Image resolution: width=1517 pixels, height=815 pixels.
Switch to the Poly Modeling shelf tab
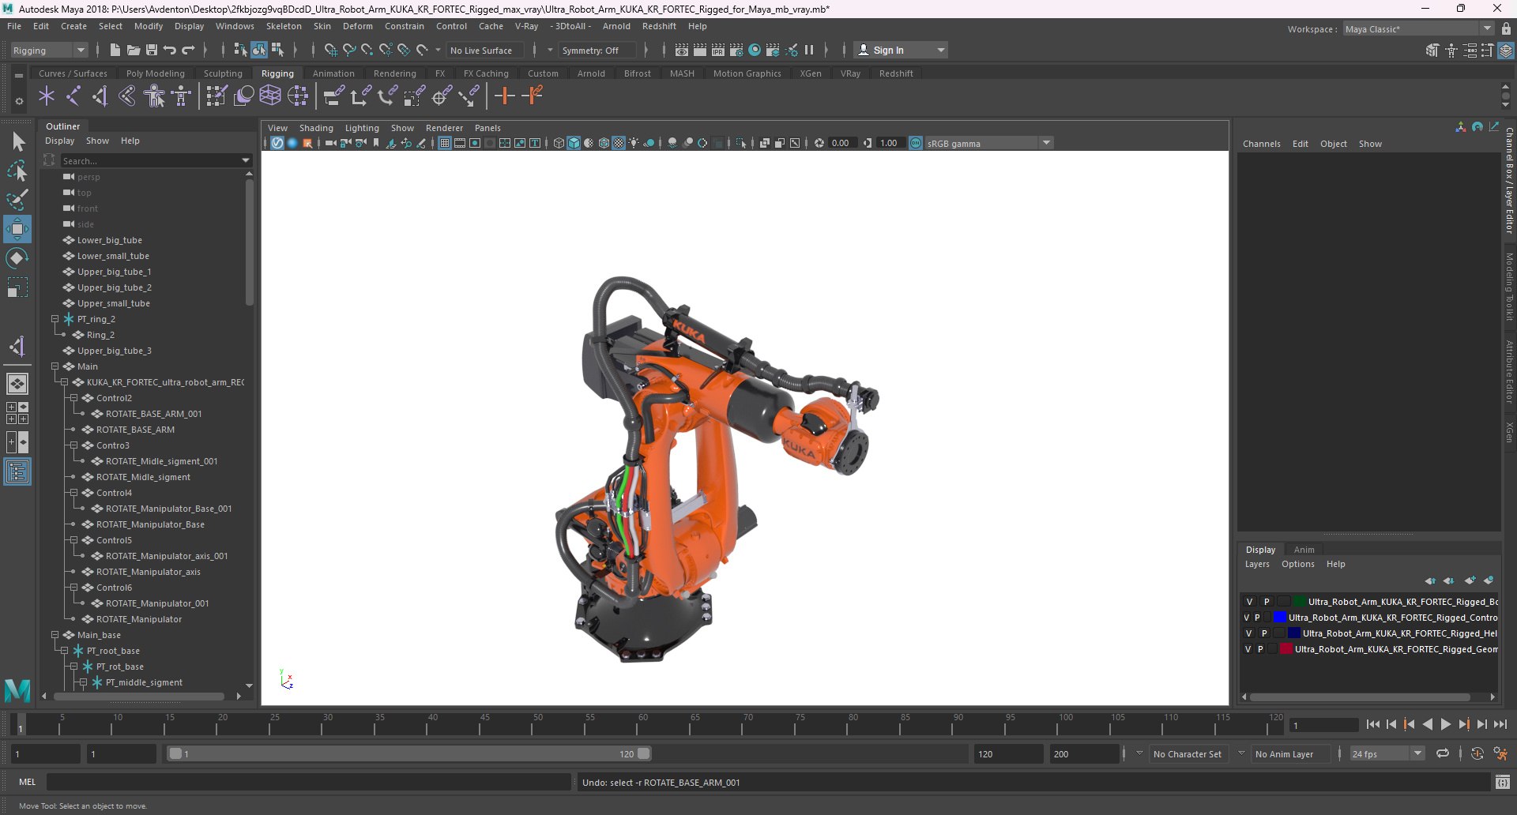[x=155, y=73]
